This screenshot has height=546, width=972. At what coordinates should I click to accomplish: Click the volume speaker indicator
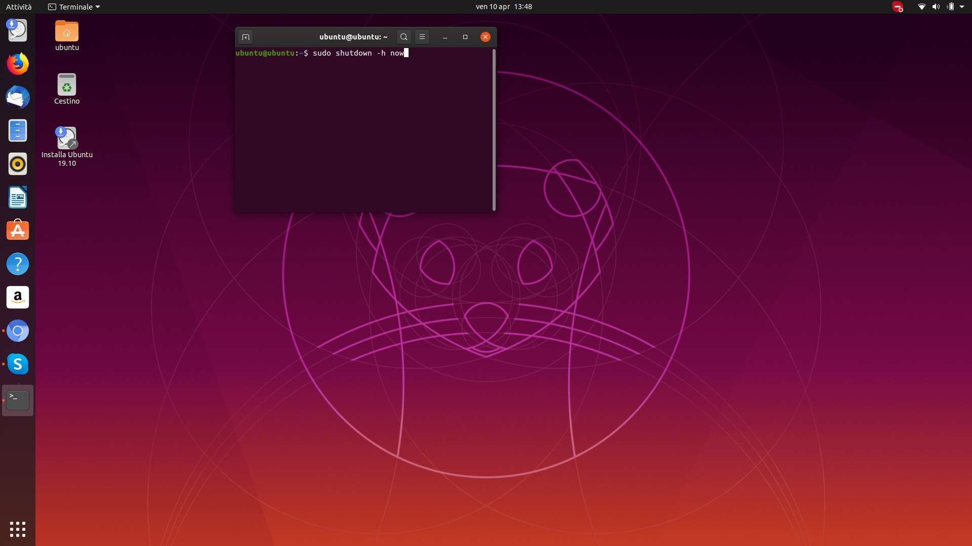point(936,7)
